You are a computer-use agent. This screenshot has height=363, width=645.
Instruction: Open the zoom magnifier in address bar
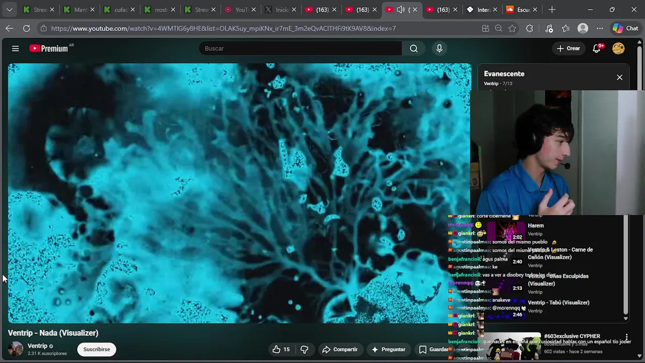pos(498,29)
